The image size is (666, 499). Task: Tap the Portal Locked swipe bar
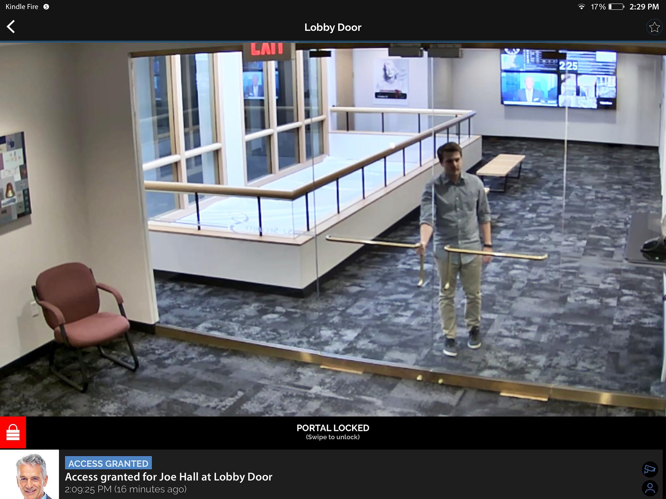pos(333,433)
